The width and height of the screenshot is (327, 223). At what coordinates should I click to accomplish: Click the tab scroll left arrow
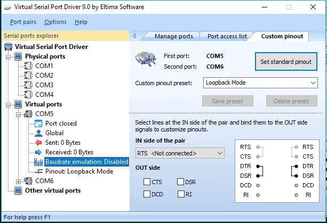tap(134, 36)
